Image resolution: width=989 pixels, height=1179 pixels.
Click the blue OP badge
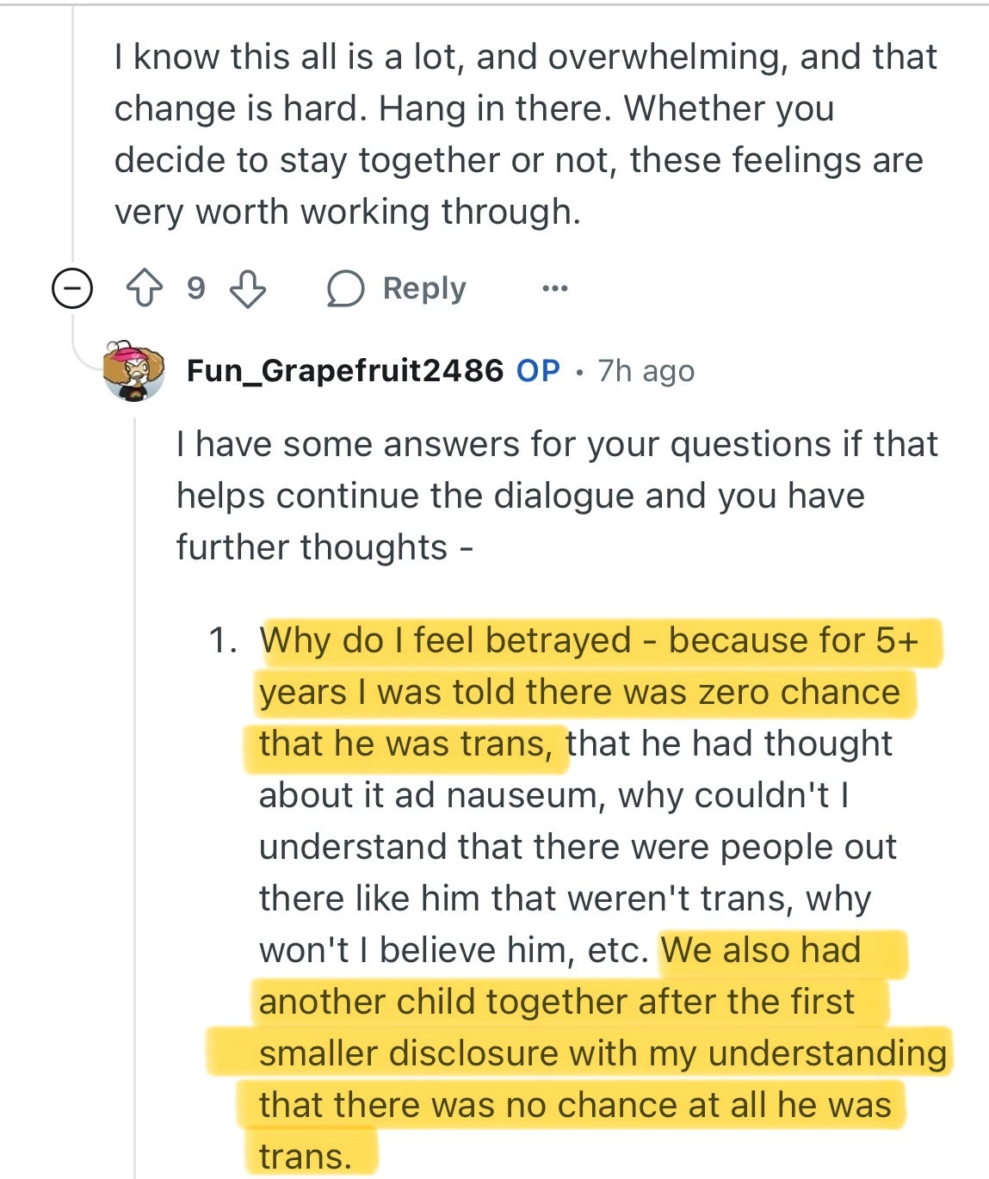click(538, 370)
